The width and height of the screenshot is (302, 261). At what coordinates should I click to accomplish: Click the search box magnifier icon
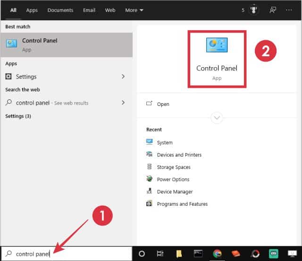[8, 253]
